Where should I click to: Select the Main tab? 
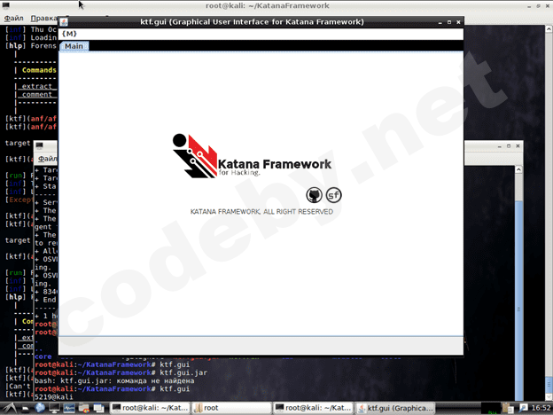point(74,46)
